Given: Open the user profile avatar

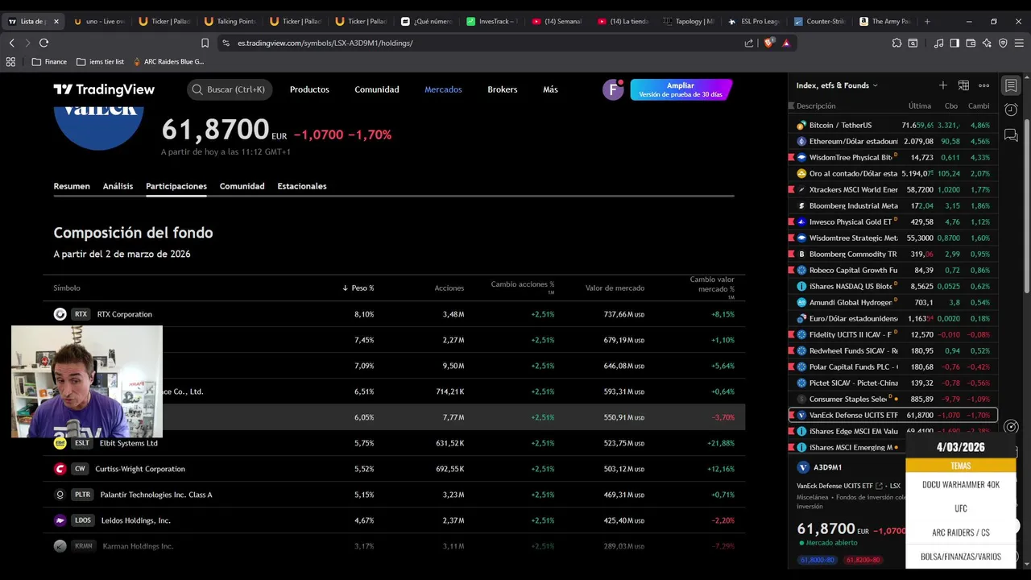Looking at the screenshot, I should pos(613,89).
